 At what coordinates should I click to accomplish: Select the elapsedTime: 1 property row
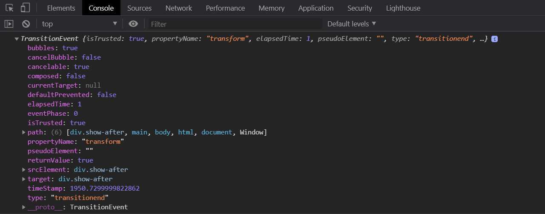coord(54,104)
